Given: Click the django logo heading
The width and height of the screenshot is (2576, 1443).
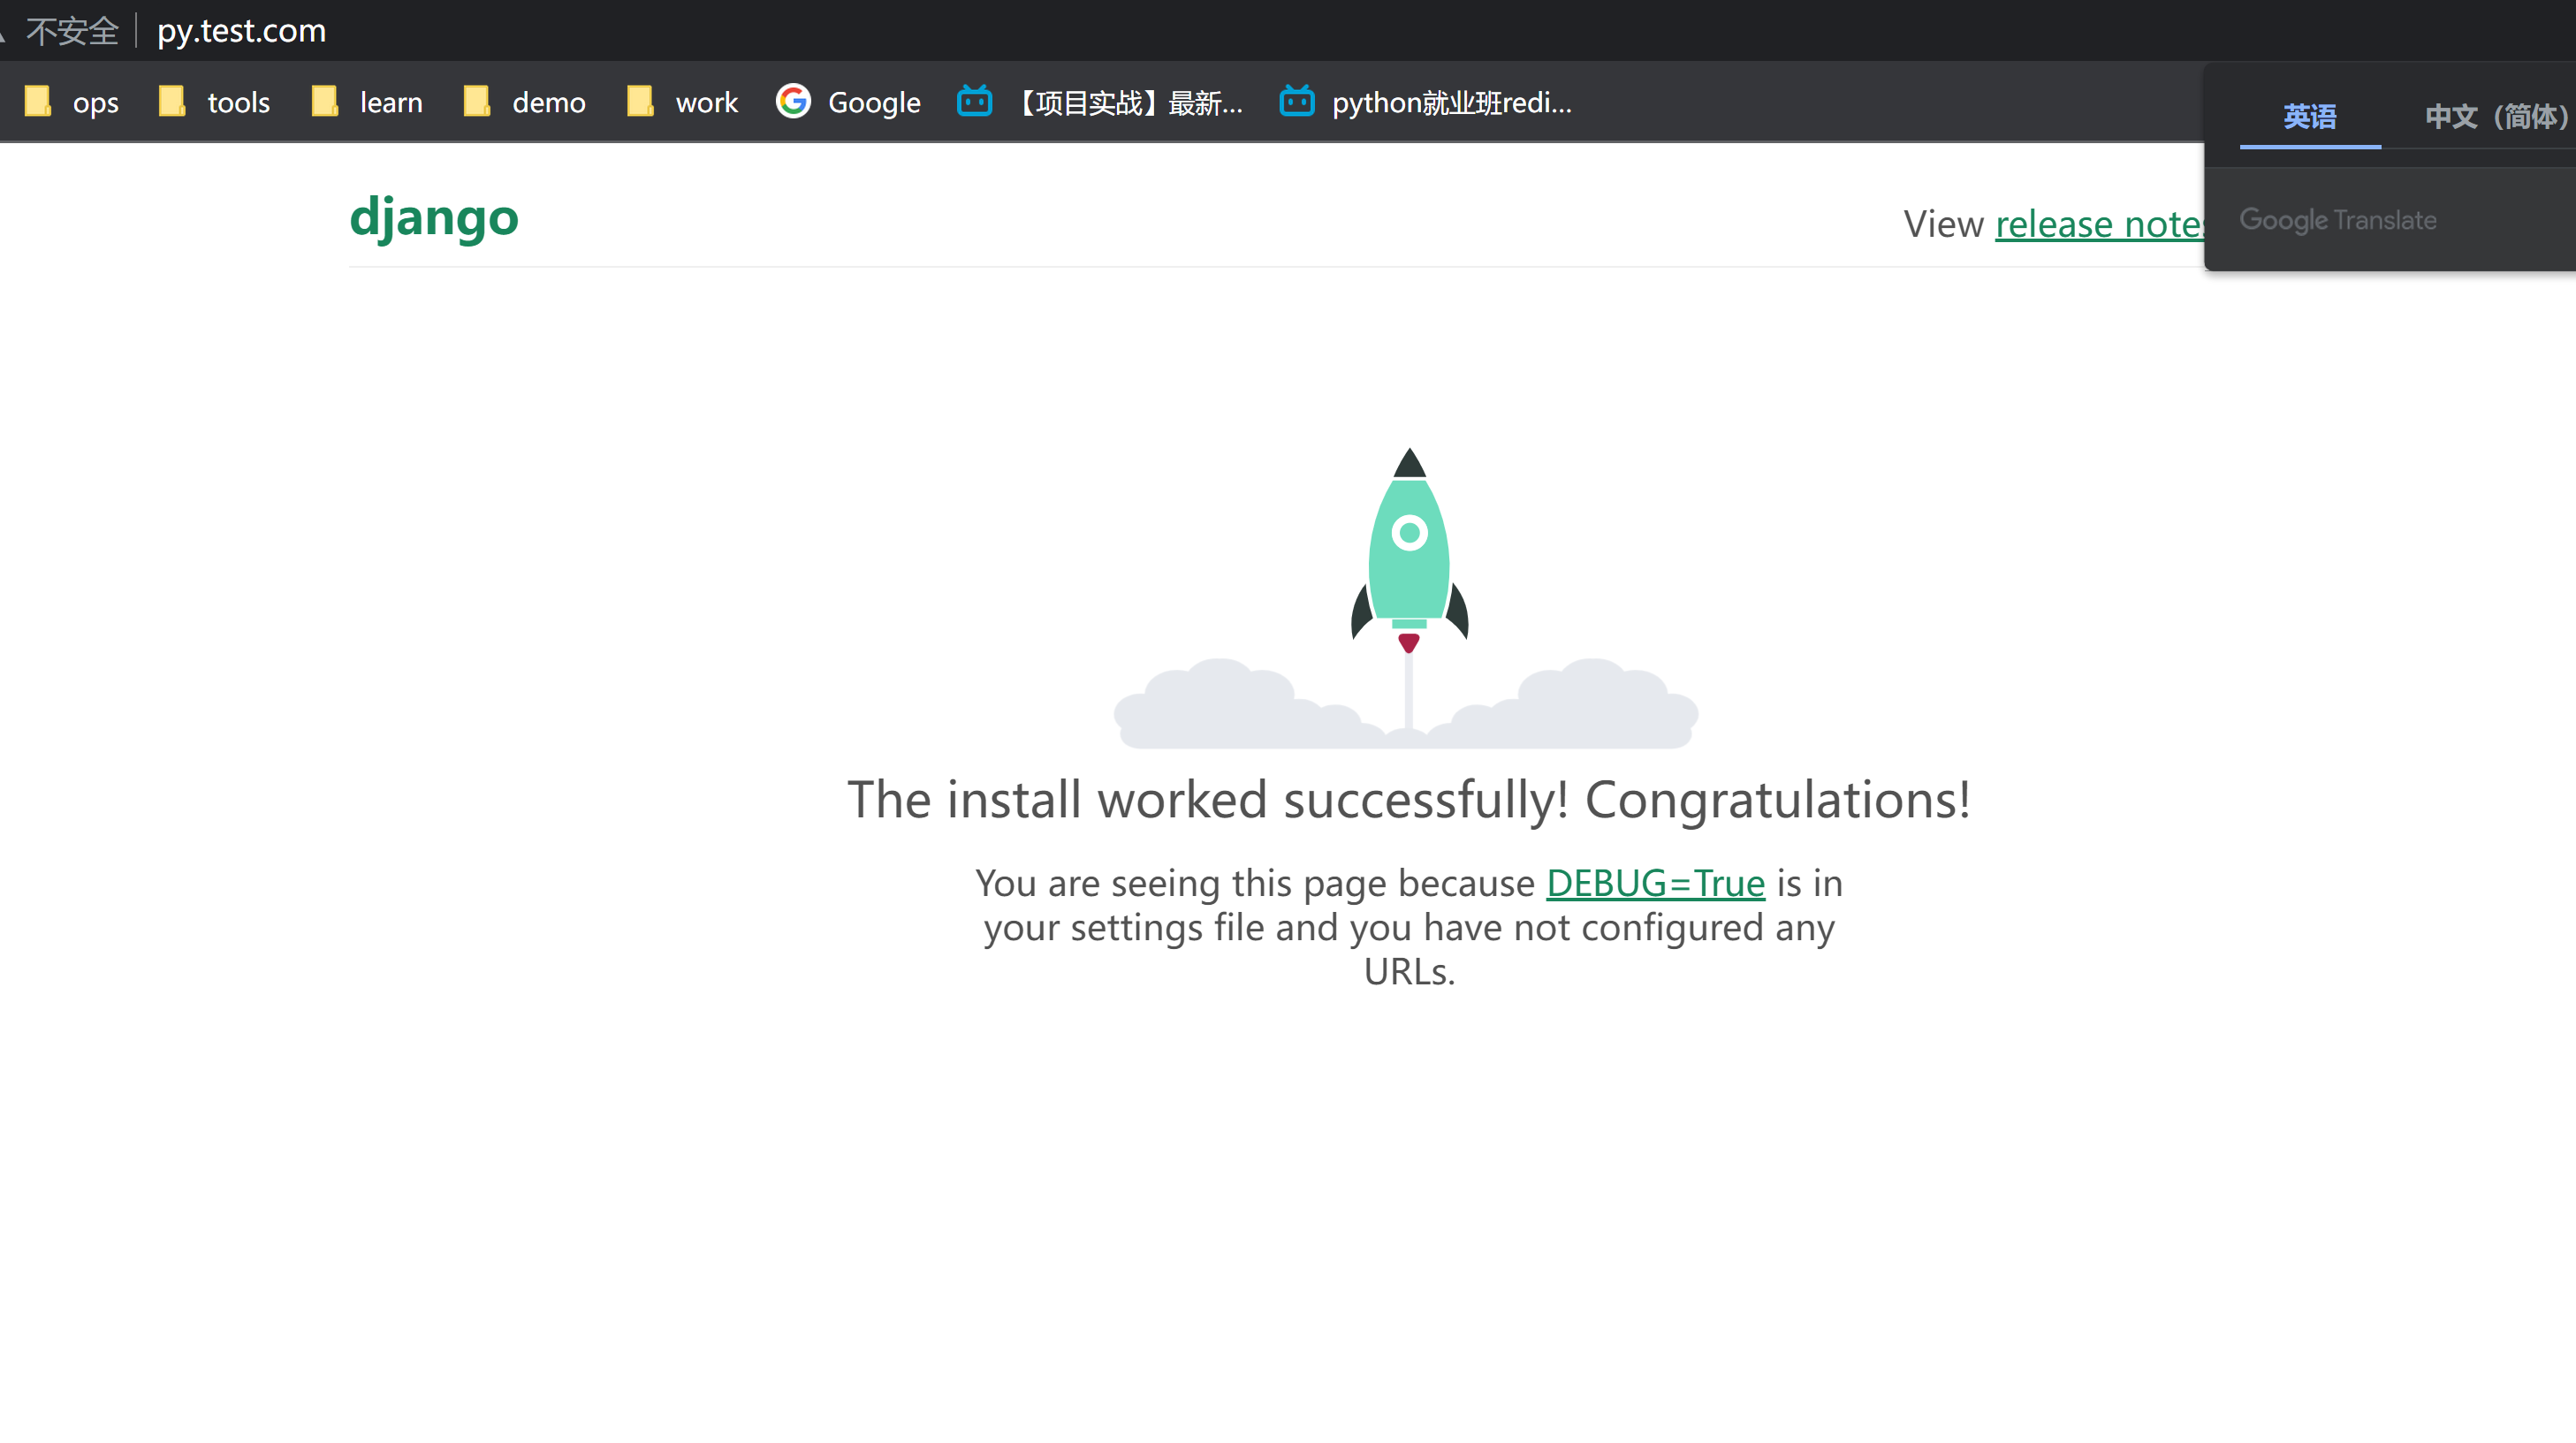Looking at the screenshot, I should pos(434,217).
